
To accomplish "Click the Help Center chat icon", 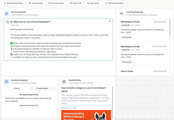I will pos(88,3).
